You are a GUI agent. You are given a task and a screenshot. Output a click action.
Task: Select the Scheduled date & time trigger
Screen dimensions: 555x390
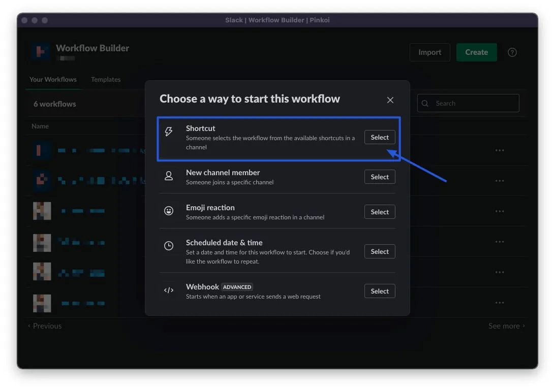coord(380,251)
